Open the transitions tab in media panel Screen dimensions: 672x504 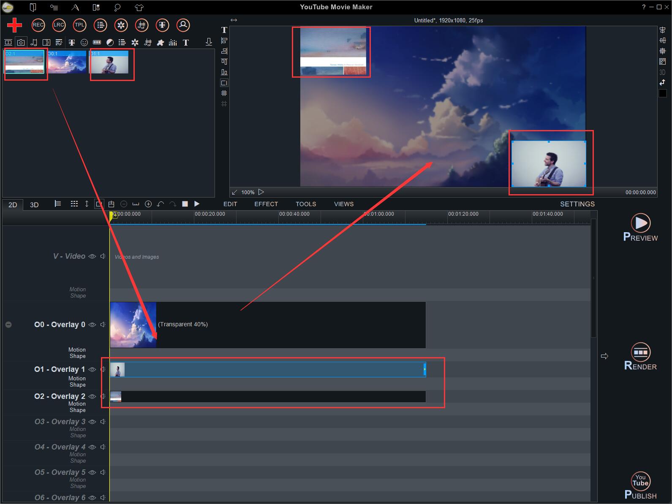coord(46,42)
